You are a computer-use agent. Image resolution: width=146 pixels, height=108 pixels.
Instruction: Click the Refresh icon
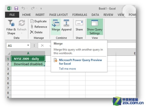pos(22,23)
